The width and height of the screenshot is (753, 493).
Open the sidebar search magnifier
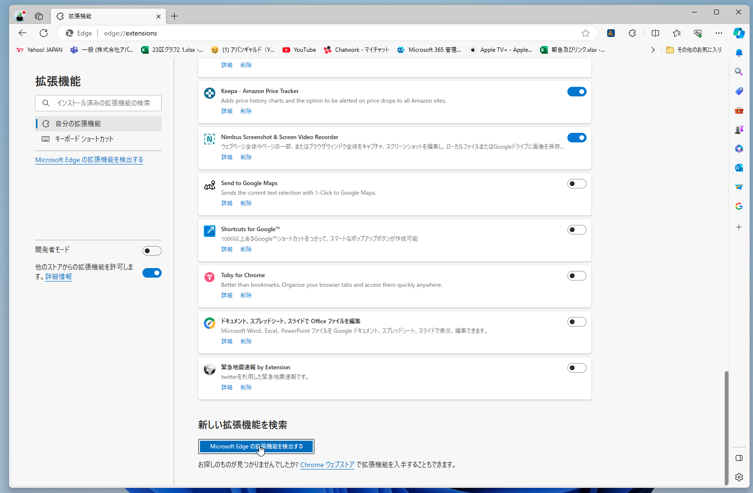[x=739, y=71]
